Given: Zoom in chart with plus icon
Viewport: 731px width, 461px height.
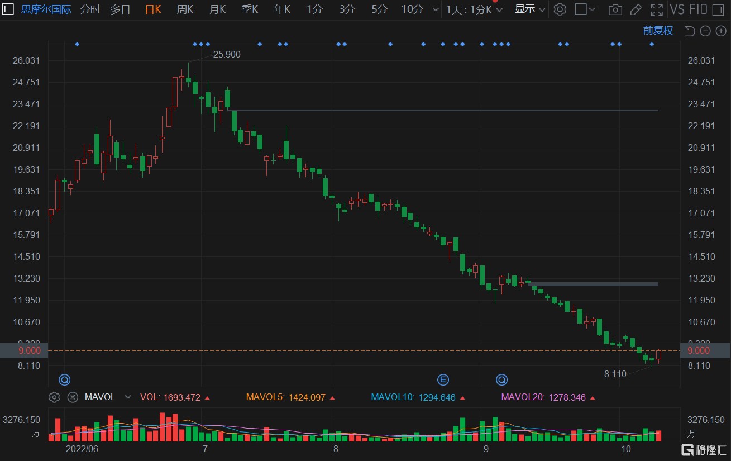Looking at the screenshot, I should (x=721, y=31).
